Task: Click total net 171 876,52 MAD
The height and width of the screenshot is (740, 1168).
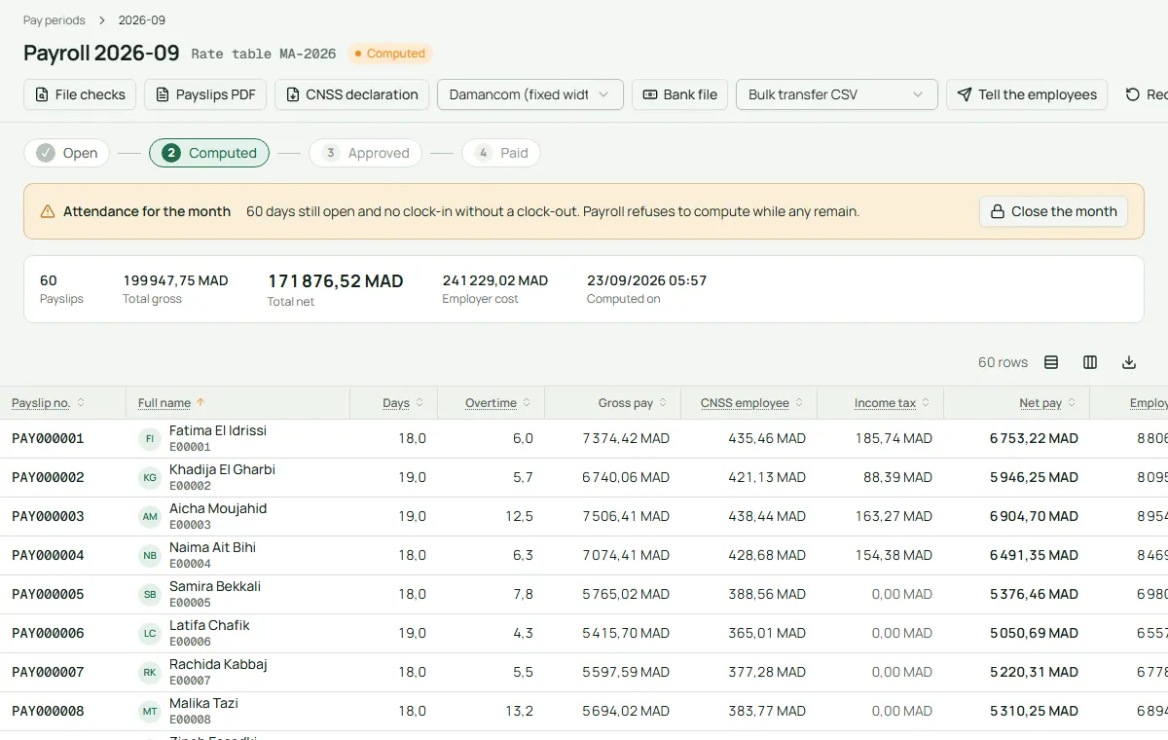Action: click(x=335, y=281)
